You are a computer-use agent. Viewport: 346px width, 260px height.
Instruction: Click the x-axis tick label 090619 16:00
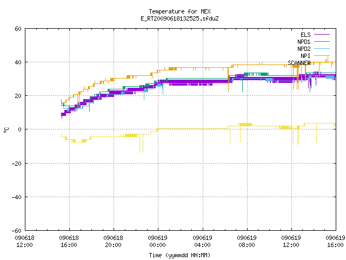pyautogui.click(x=335, y=242)
